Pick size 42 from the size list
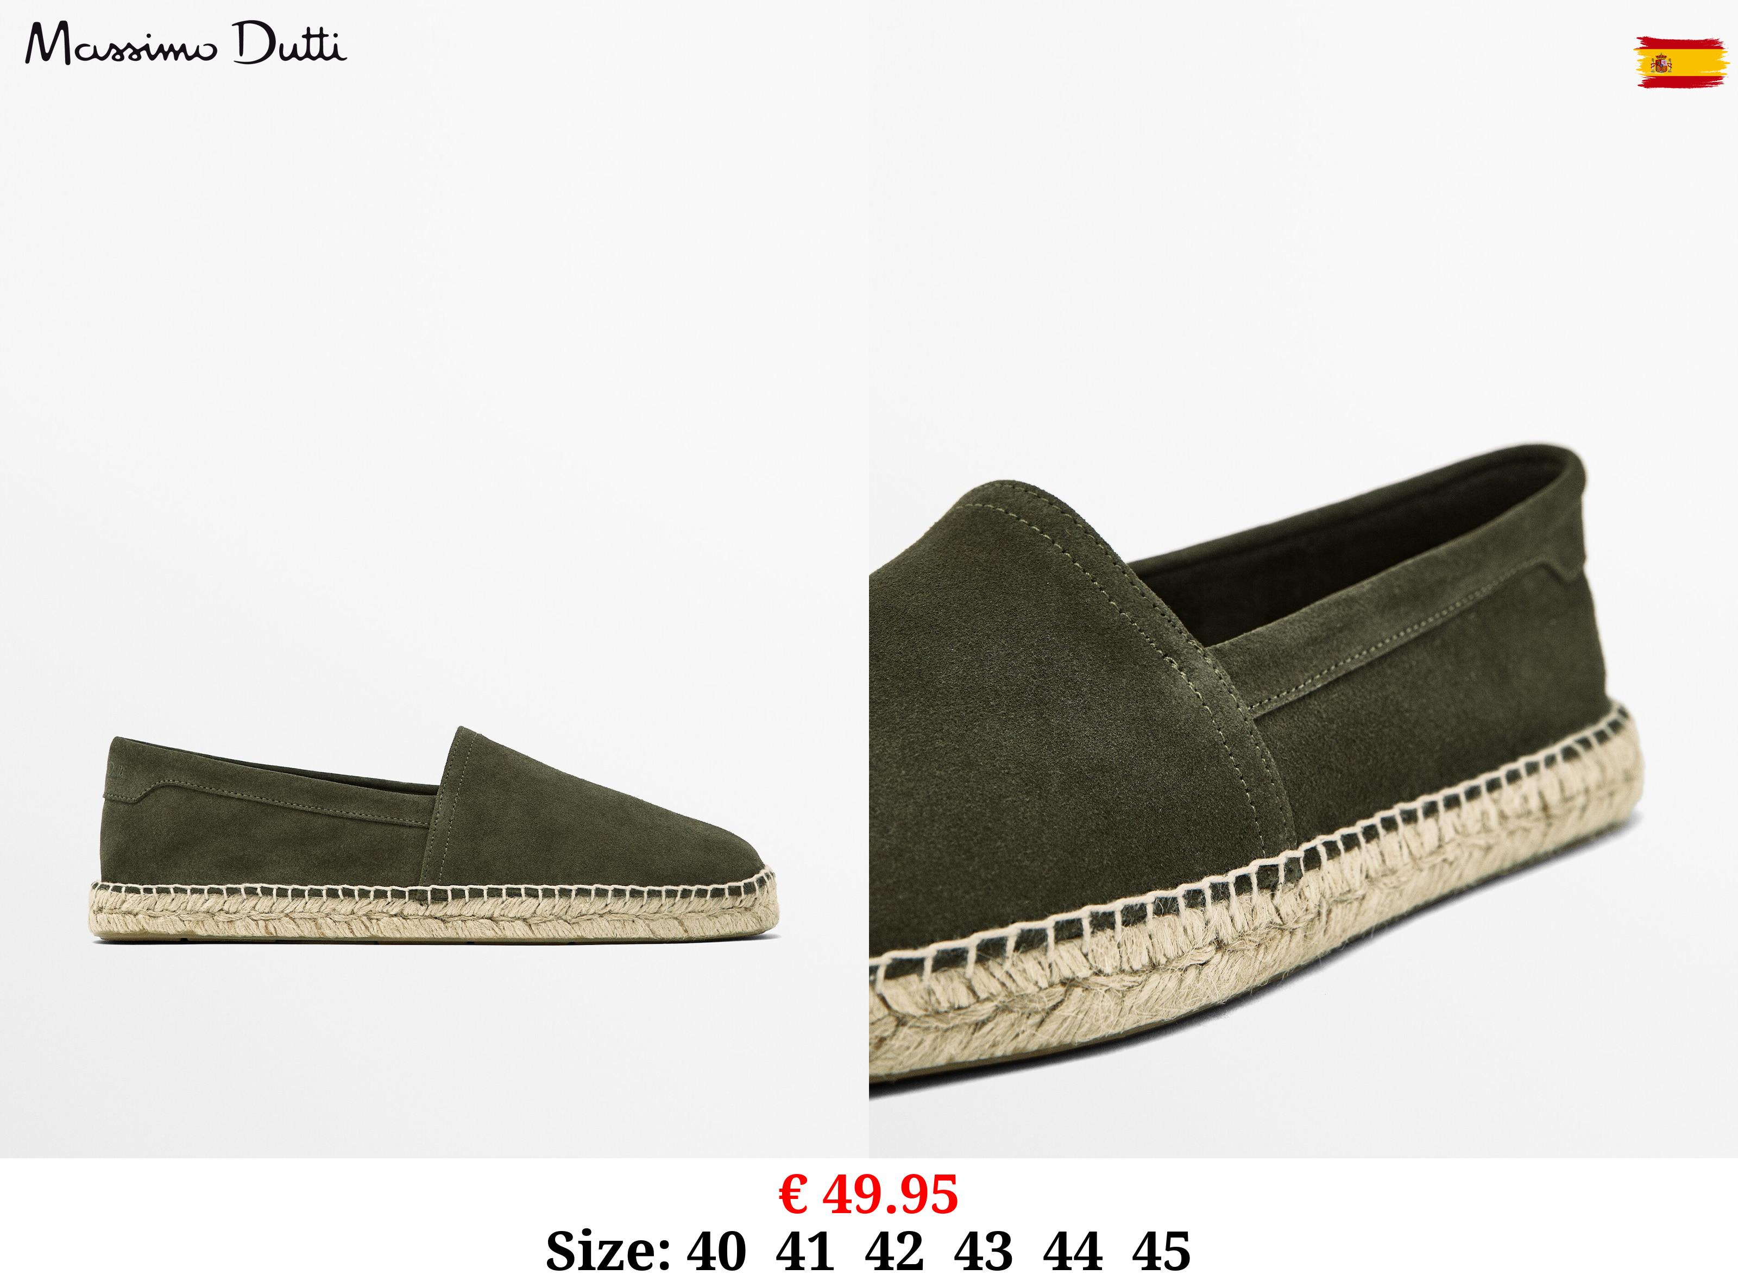 [x=895, y=1251]
